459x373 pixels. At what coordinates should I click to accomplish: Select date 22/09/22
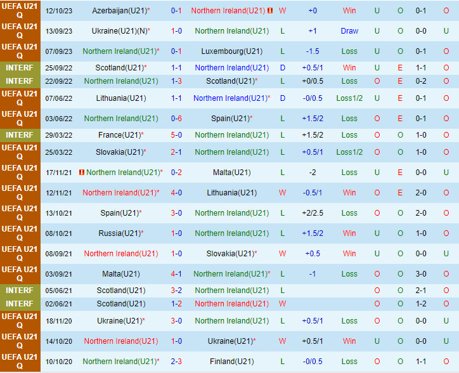click(x=58, y=81)
